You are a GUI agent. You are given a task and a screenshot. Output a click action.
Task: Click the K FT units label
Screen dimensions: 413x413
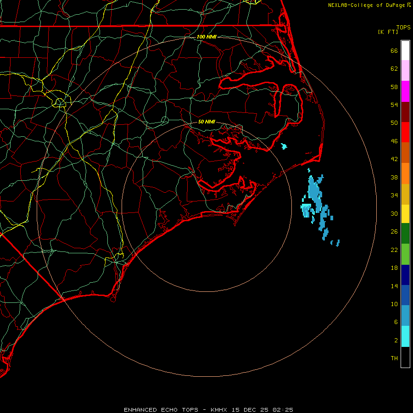coord(388,32)
